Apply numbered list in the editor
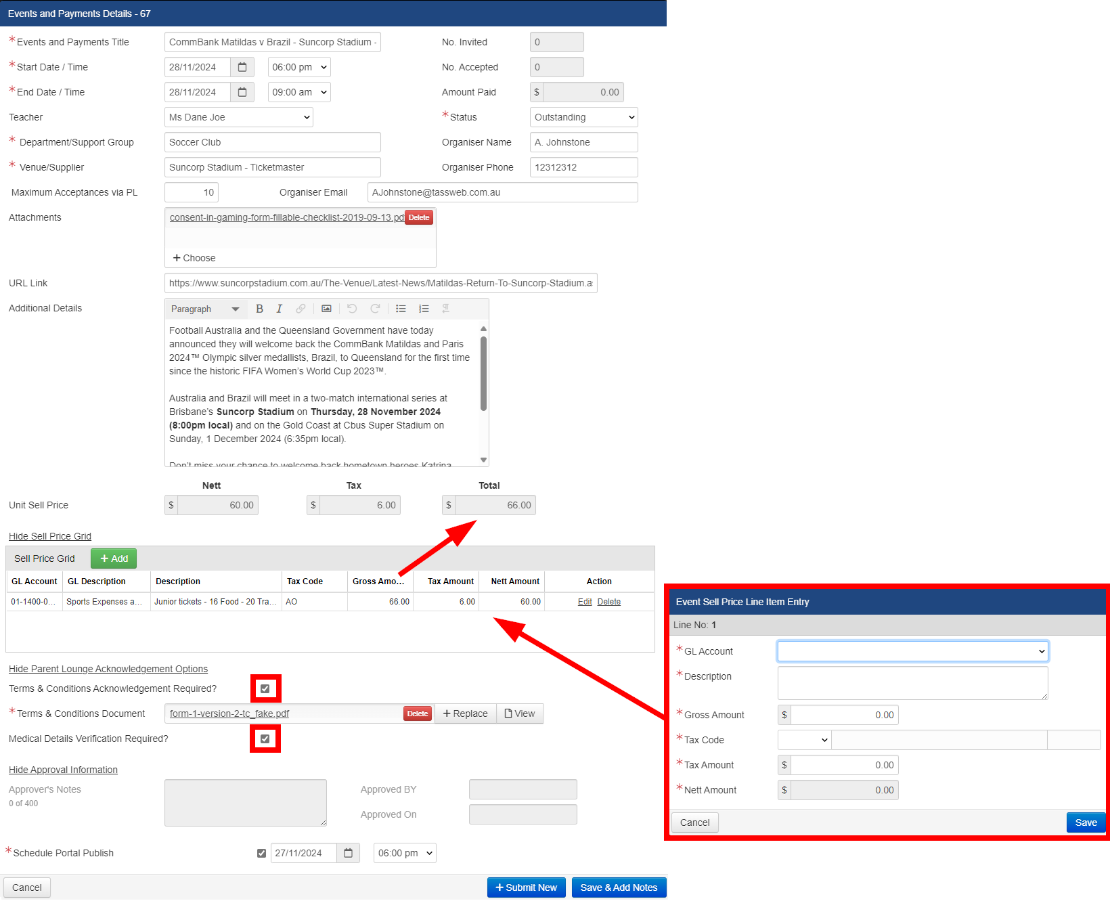Viewport: 1110px width, 901px height. [x=424, y=309]
